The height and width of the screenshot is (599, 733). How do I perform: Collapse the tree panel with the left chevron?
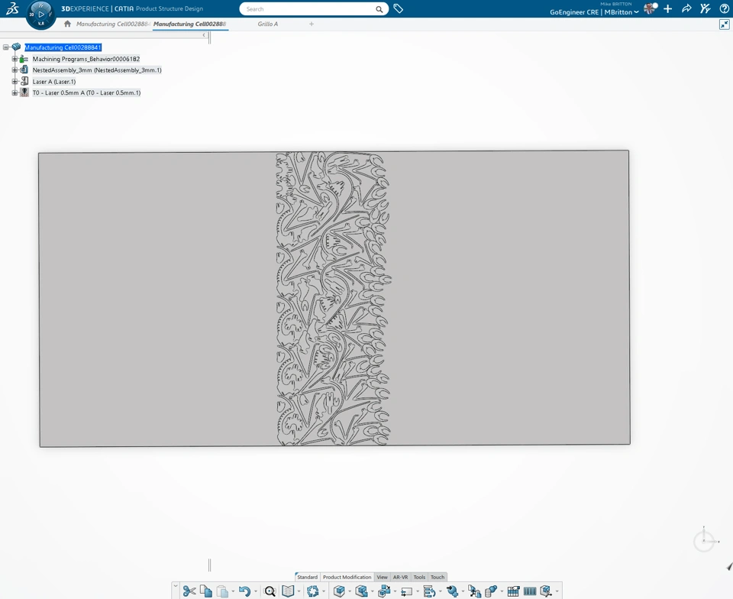(204, 35)
